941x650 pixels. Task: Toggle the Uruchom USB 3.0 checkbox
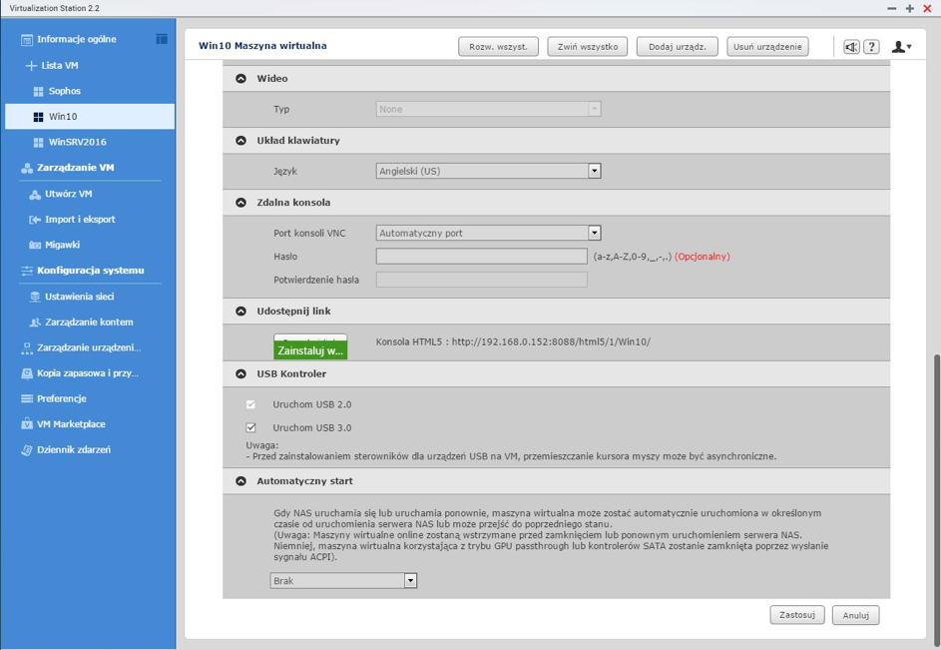click(x=250, y=427)
